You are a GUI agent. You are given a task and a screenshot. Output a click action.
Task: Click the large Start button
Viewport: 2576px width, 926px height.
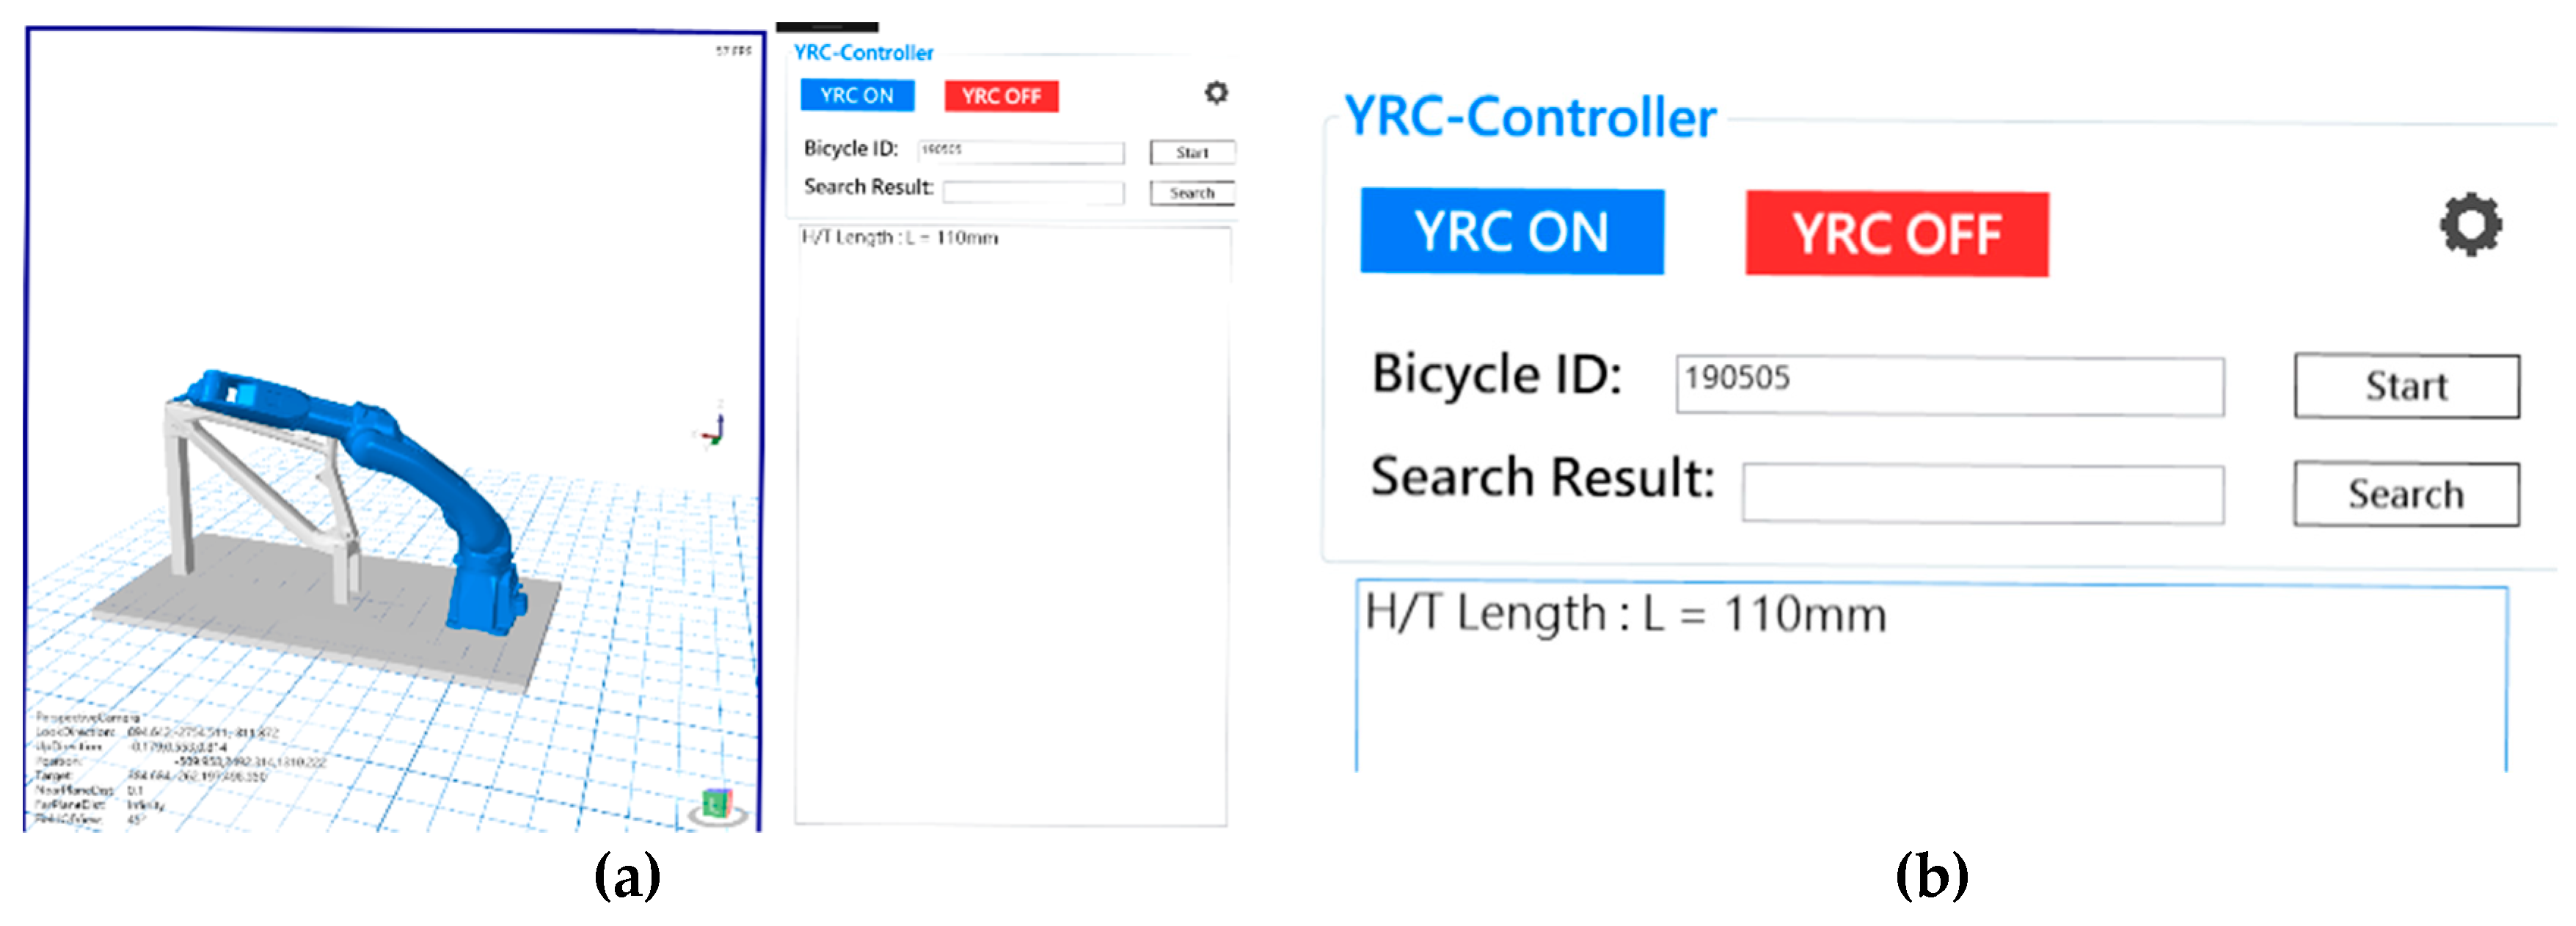click(2405, 386)
